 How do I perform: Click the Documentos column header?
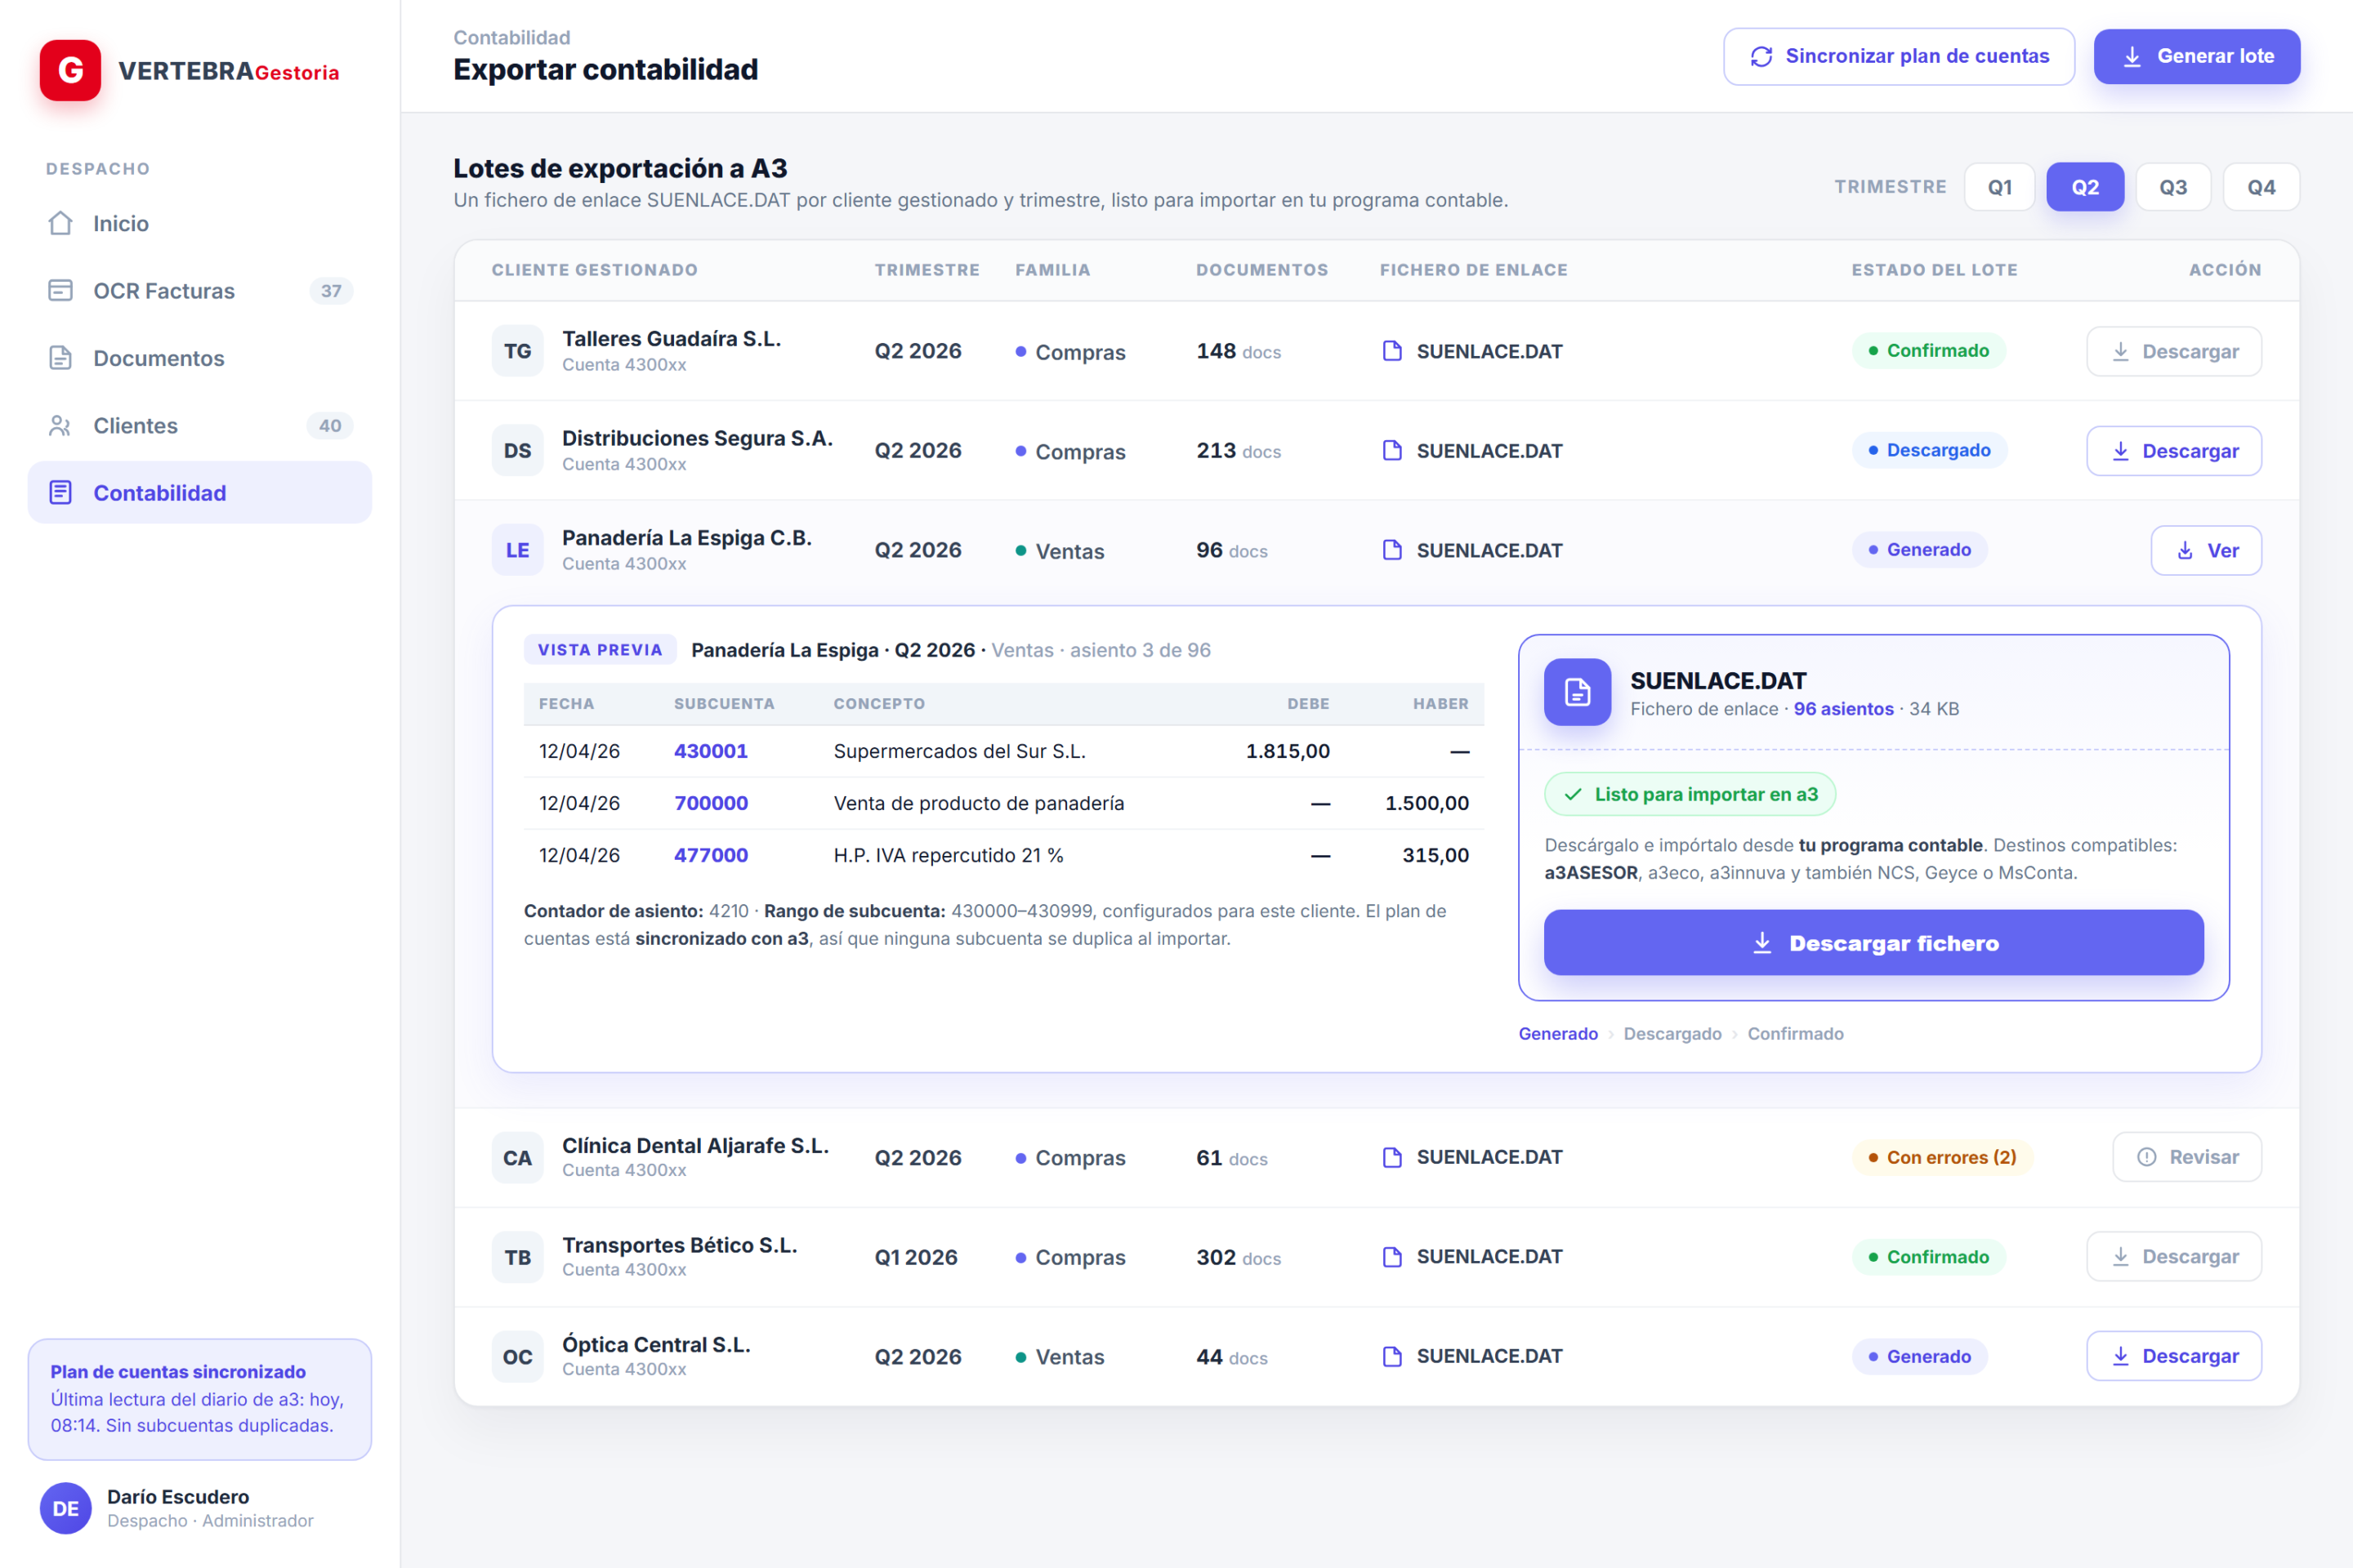1261,270
